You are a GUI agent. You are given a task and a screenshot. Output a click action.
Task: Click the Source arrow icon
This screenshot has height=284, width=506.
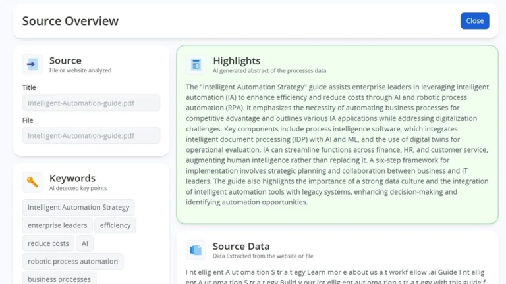(x=32, y=64)
